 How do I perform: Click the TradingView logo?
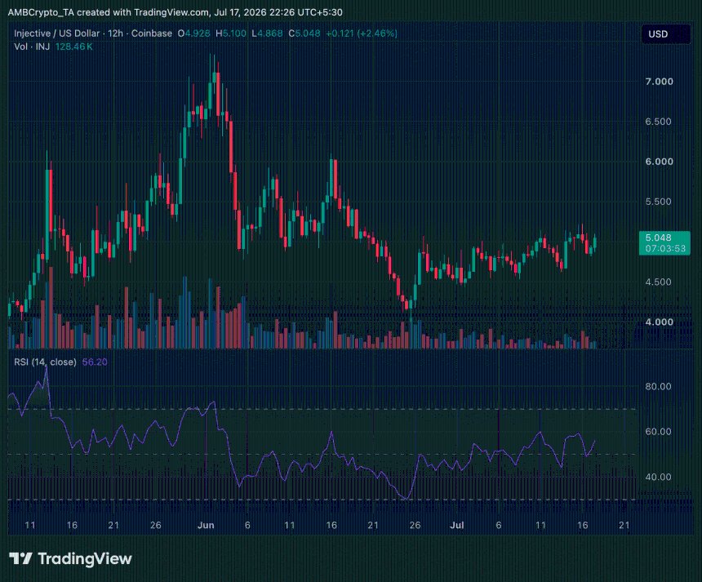point(71,558)
